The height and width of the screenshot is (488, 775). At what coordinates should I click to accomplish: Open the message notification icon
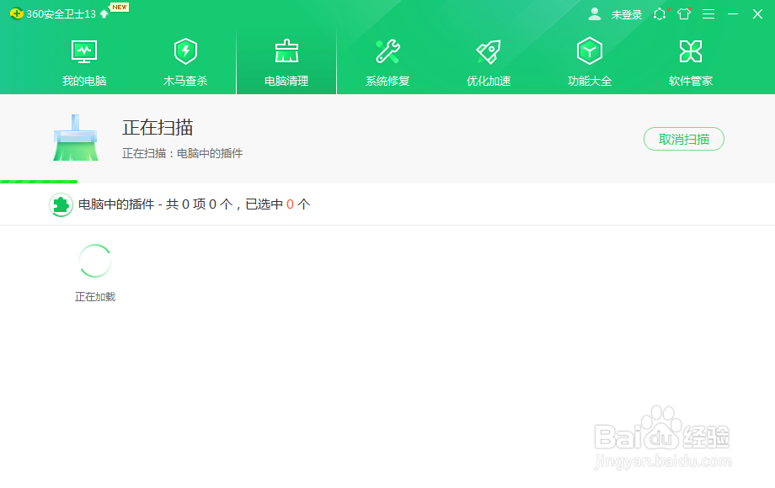click(x=660, y=13)
